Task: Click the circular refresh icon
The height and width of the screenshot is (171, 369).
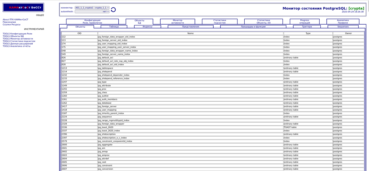Action: point(113,10)
